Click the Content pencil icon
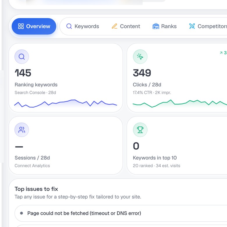The width and height of the screenshot is (227, 227). tap(114, 26)
